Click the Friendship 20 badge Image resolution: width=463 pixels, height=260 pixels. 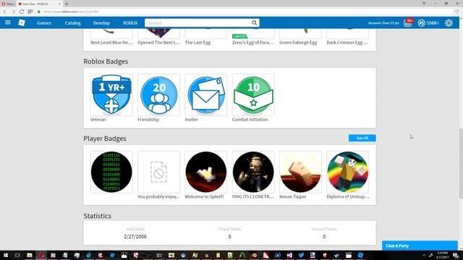click(x=159, y=95)
